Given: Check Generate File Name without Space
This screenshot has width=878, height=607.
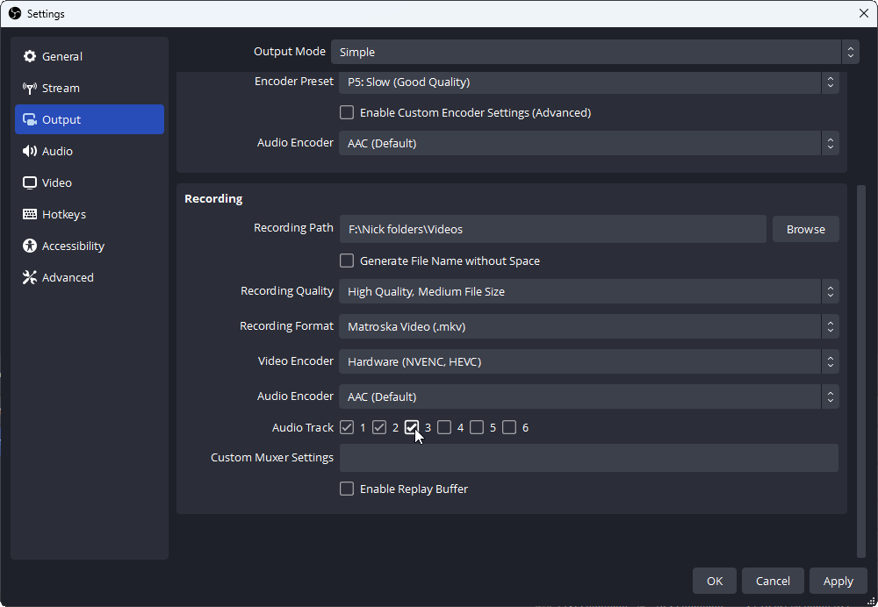Looking at the screenshot, I should point(347,261).
